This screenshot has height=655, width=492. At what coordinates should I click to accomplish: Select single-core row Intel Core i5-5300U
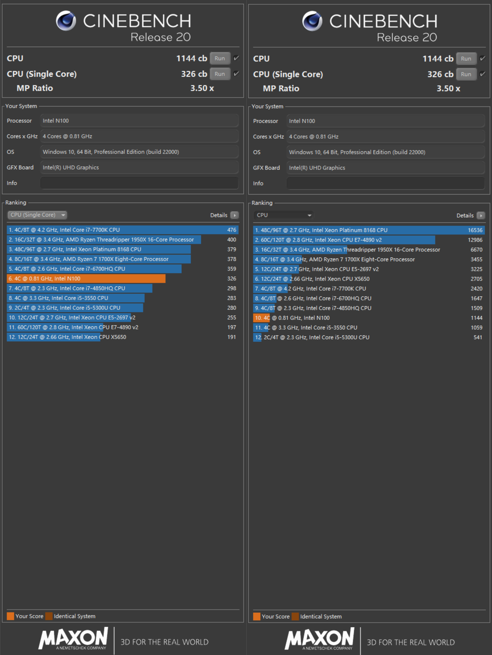[x=123, y=308]
